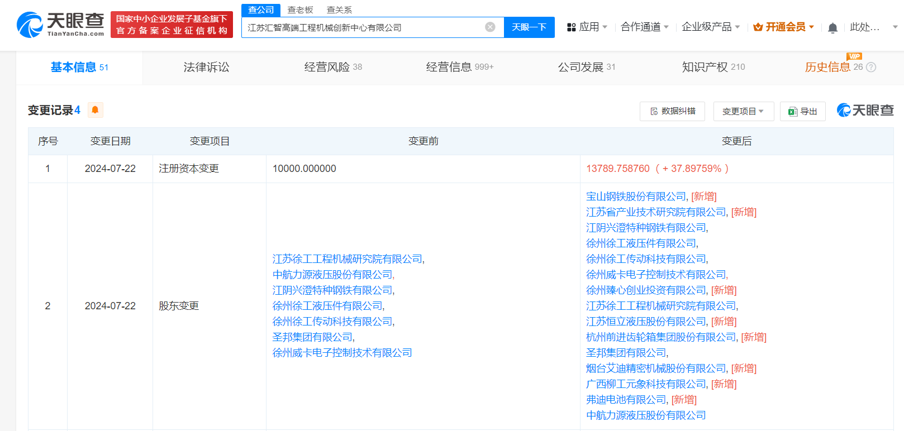Open 宝山钢铁股份有限公司 link

tap(636, 197)
